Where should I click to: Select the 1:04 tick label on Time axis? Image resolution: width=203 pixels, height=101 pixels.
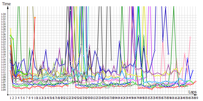3,90
